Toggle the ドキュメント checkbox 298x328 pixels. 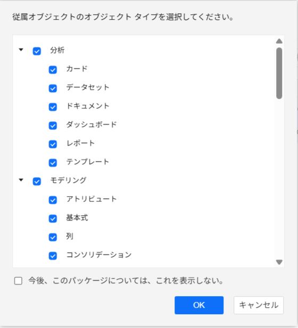pos(53,107)
